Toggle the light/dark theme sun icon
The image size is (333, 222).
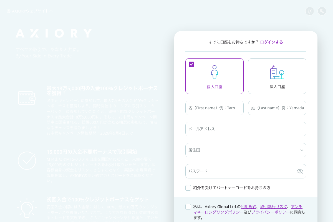(x=310, y=11)
